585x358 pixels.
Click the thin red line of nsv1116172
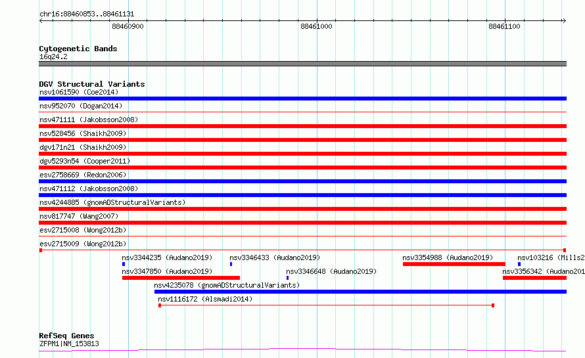[327, 305]
